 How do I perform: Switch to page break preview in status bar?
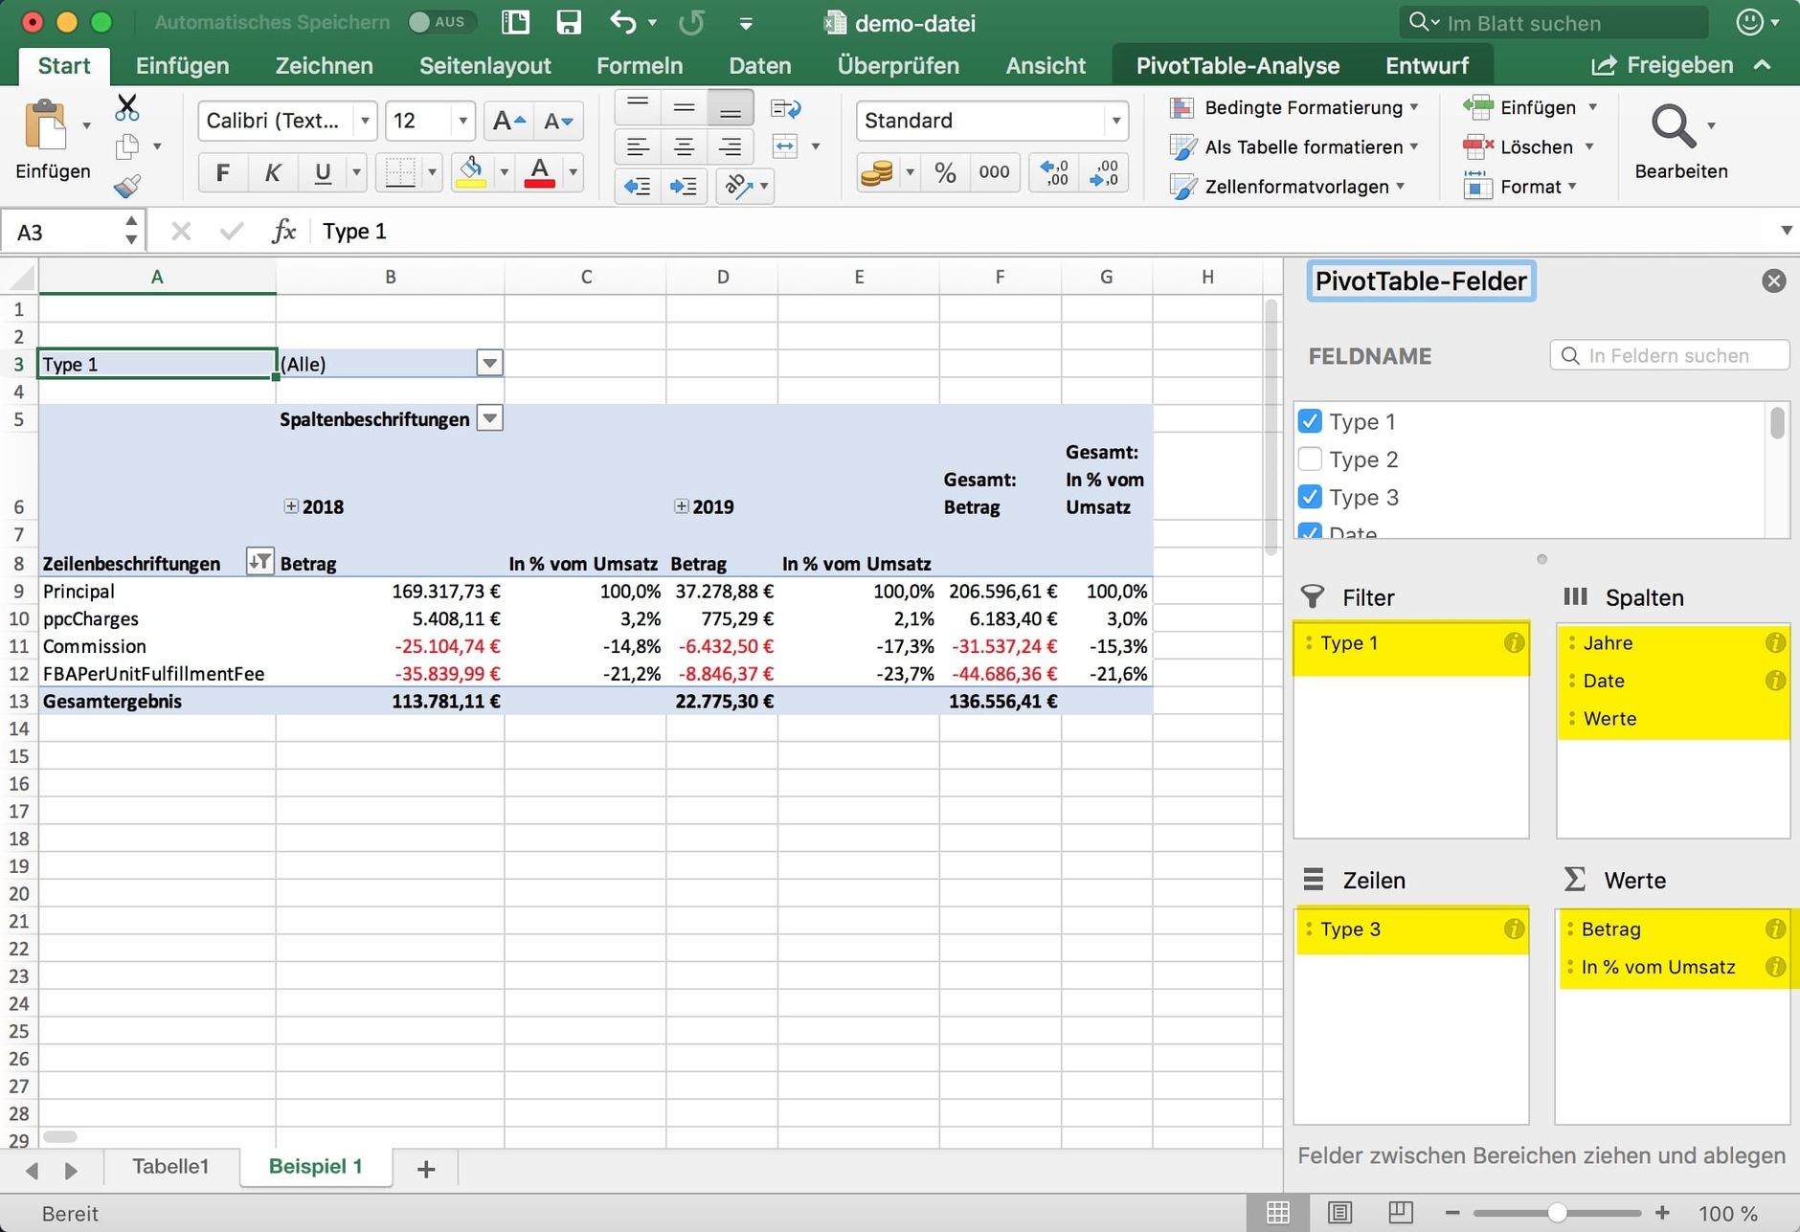tap(1400, 1213)
